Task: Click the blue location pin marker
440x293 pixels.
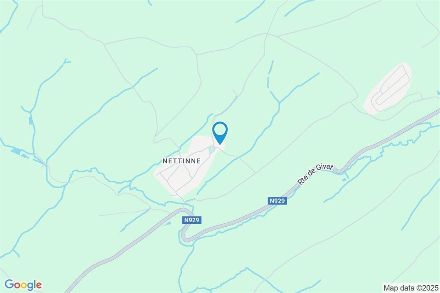Action: click(220, 133)
